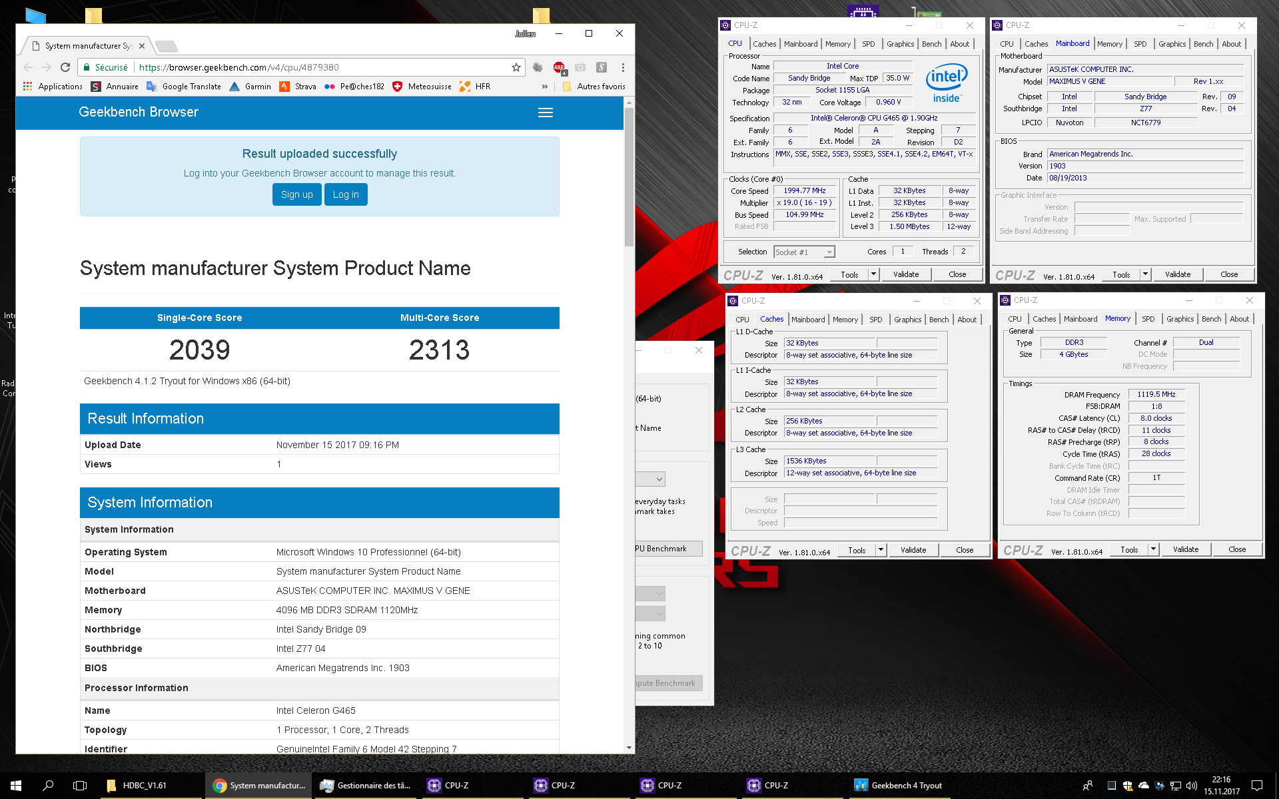Open the Meteosuisse bookmark
1279x799 pixels.
[x=422, y=87]
